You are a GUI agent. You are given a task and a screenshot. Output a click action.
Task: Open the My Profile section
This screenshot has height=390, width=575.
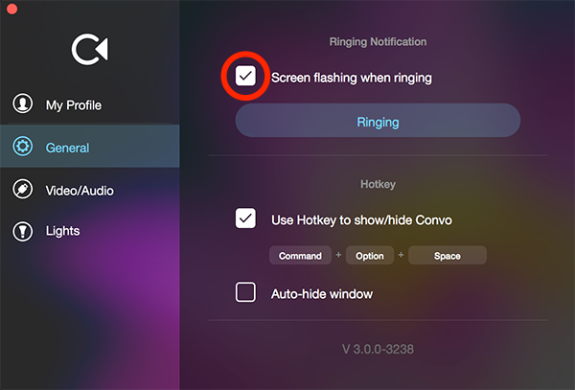(73, 104)
